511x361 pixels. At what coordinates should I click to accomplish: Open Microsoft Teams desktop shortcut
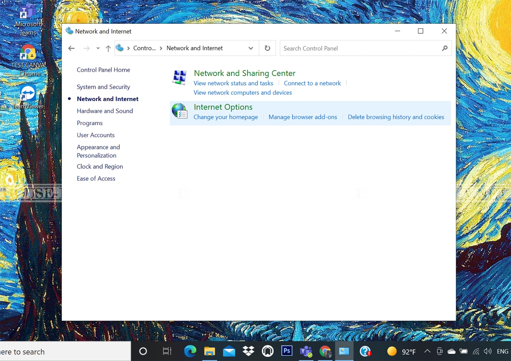pos(28,20)
